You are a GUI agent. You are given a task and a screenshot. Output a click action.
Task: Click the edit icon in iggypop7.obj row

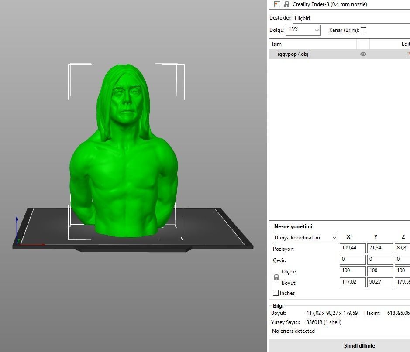point(408,55)
